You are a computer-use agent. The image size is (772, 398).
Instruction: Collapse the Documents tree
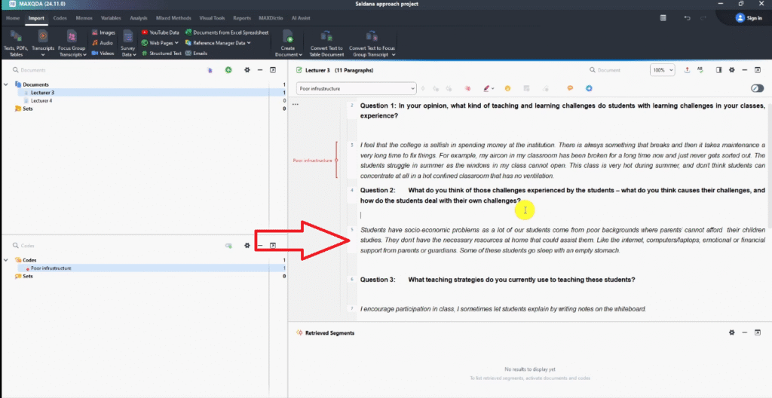7,84
